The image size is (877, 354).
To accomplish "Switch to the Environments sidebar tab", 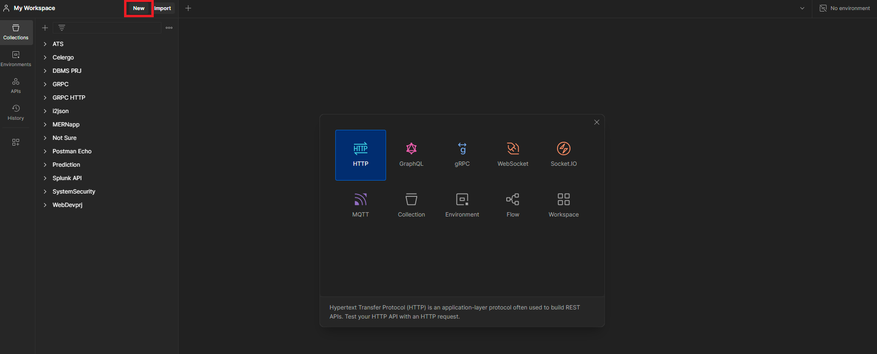I will point(16,59).
